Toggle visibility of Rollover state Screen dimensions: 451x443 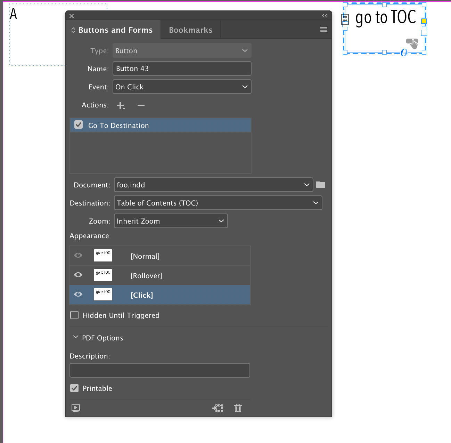[78, 275]
